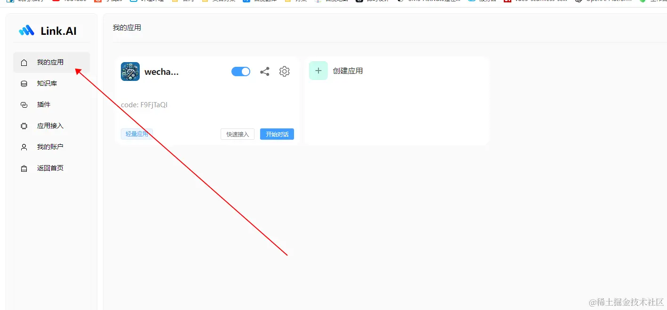The width and height of the screenshot is (667, 310).
Task: Click the 轻量应用 tag on the app card
Action: tap(136, 134)
